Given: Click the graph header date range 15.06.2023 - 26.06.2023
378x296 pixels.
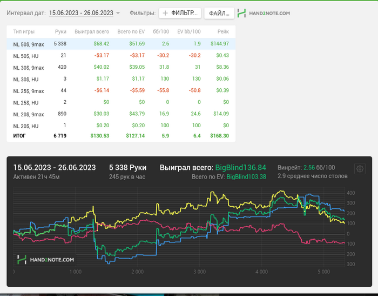Looking at the screenshot, I should [55, 167].
